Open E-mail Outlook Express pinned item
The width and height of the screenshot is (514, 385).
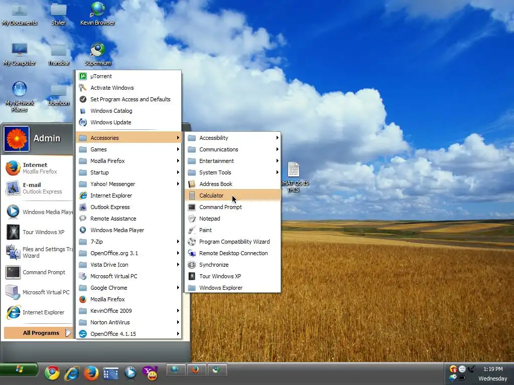[38, 188]
